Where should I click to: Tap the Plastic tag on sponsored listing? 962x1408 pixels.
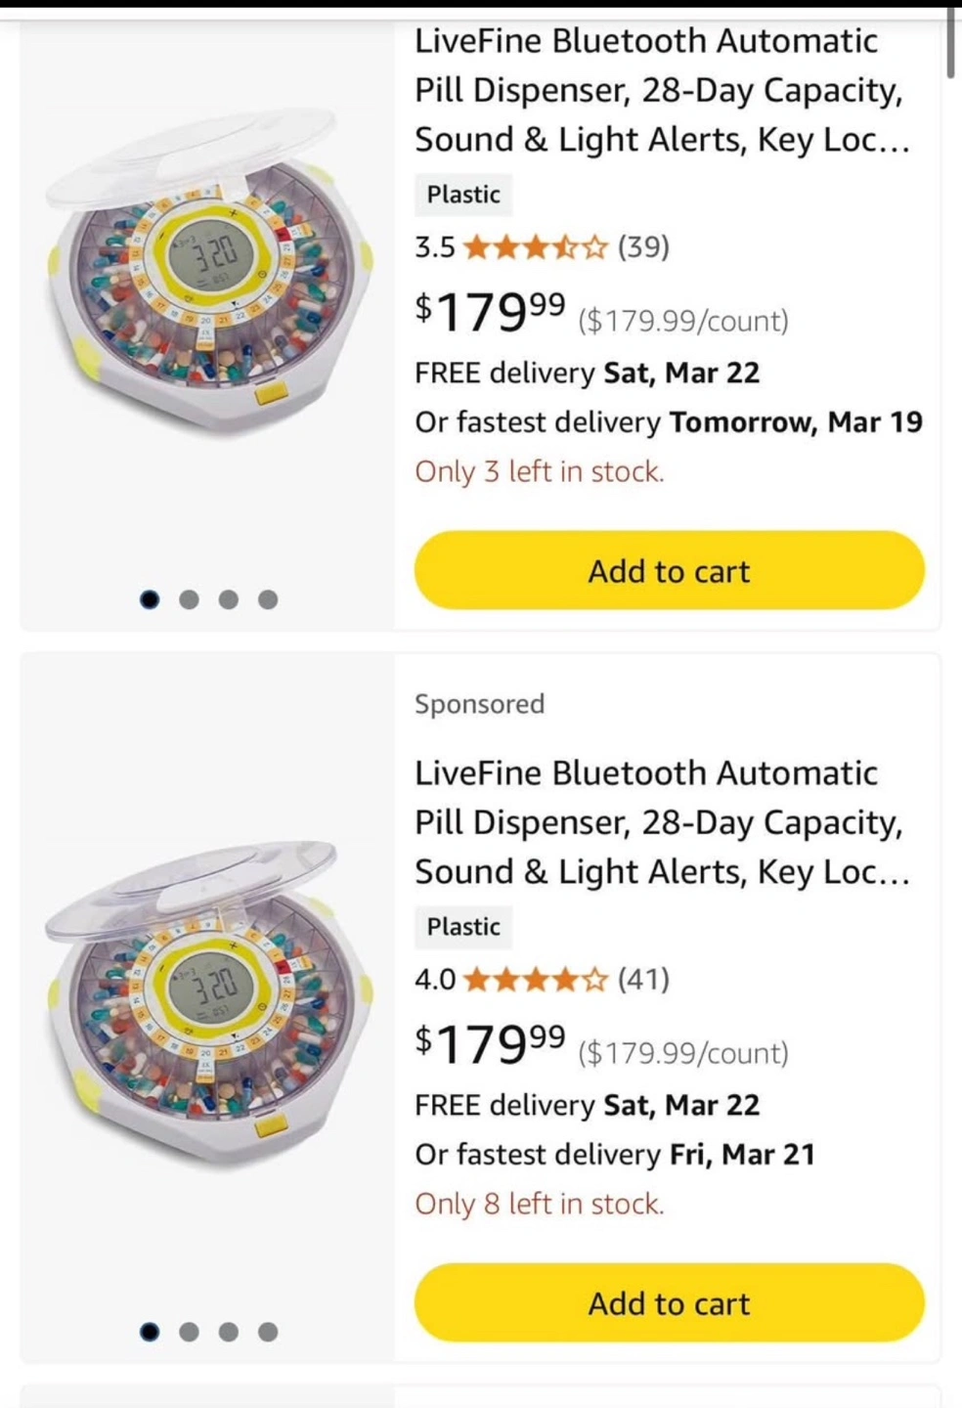point(463,927)
